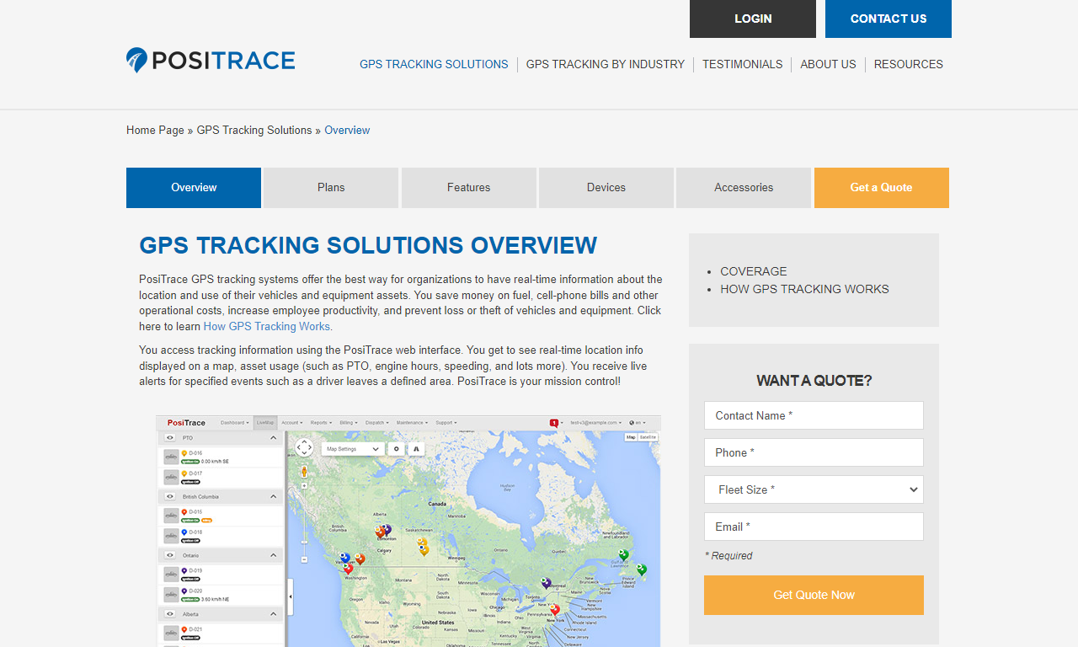Switch to the Features tab
This screenshot has height=647, width=1078.
pos(469,188)
